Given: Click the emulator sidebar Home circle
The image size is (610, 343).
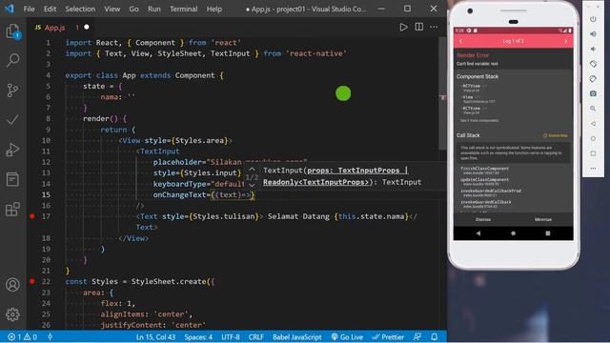Looking at the screenshot, I should [593, 138].
